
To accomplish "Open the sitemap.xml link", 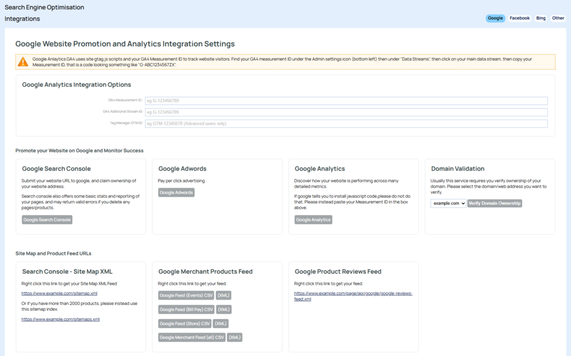I will point(59,294).
